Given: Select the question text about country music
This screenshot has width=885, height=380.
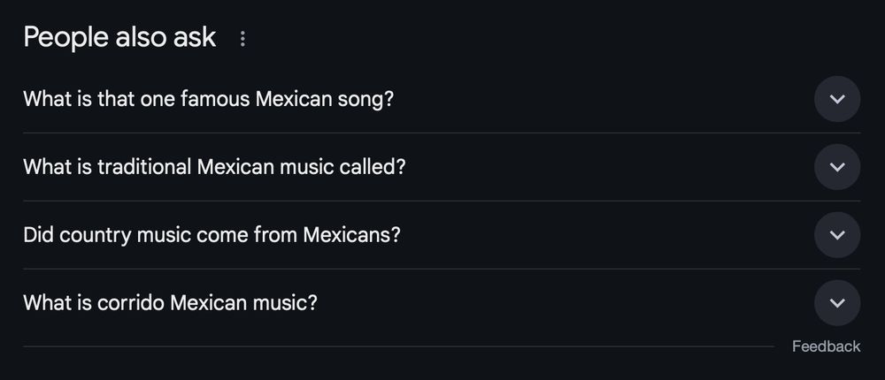Looking at the screenshot, I should 212,235.
